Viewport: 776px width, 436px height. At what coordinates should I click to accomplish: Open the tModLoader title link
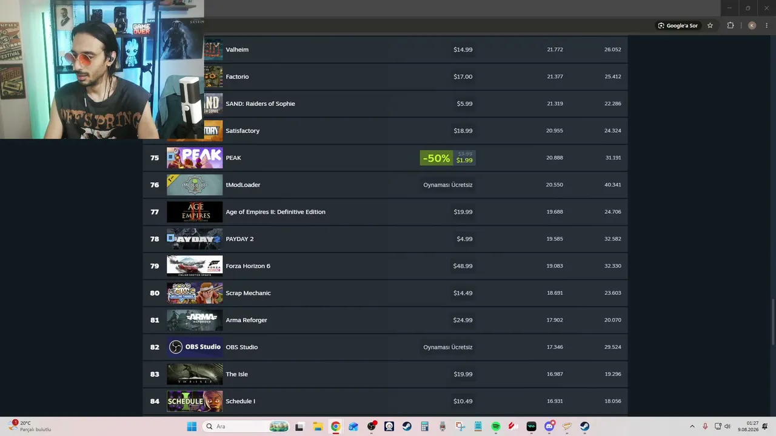click(243, 185)
